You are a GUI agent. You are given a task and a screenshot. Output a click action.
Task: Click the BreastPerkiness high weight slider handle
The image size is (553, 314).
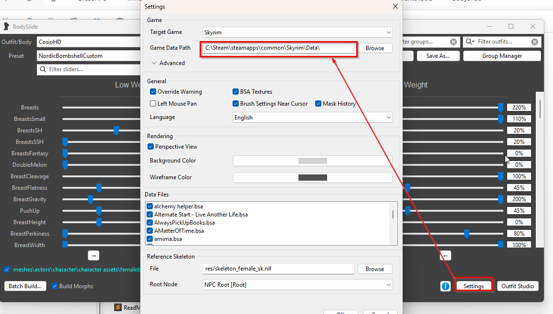(467, 234)
